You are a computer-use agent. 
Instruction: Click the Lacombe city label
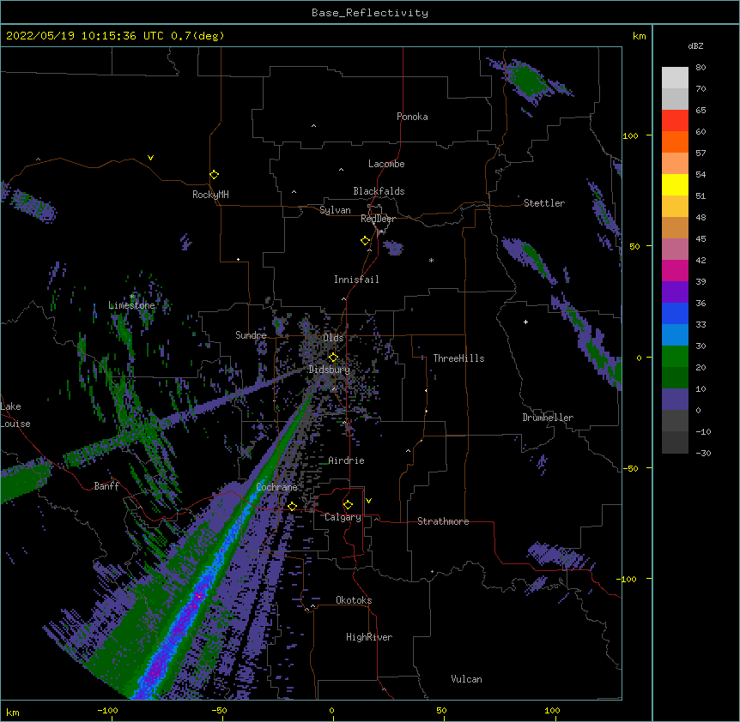(x=386, y=164)
